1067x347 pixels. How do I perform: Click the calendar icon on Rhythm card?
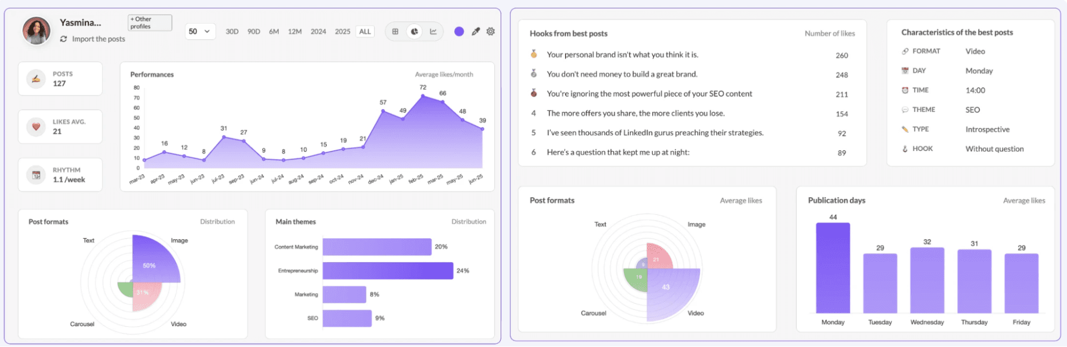(36, 175)
